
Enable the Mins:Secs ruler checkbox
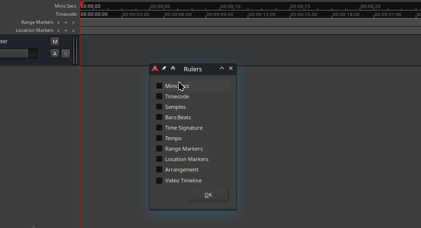tap(159, 86)
